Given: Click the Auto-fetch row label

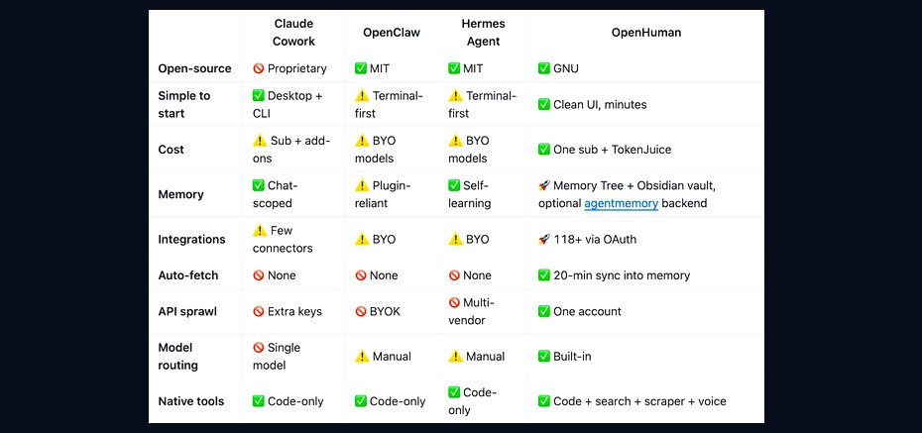Looking at the screenshot, I should coord(188,275).
